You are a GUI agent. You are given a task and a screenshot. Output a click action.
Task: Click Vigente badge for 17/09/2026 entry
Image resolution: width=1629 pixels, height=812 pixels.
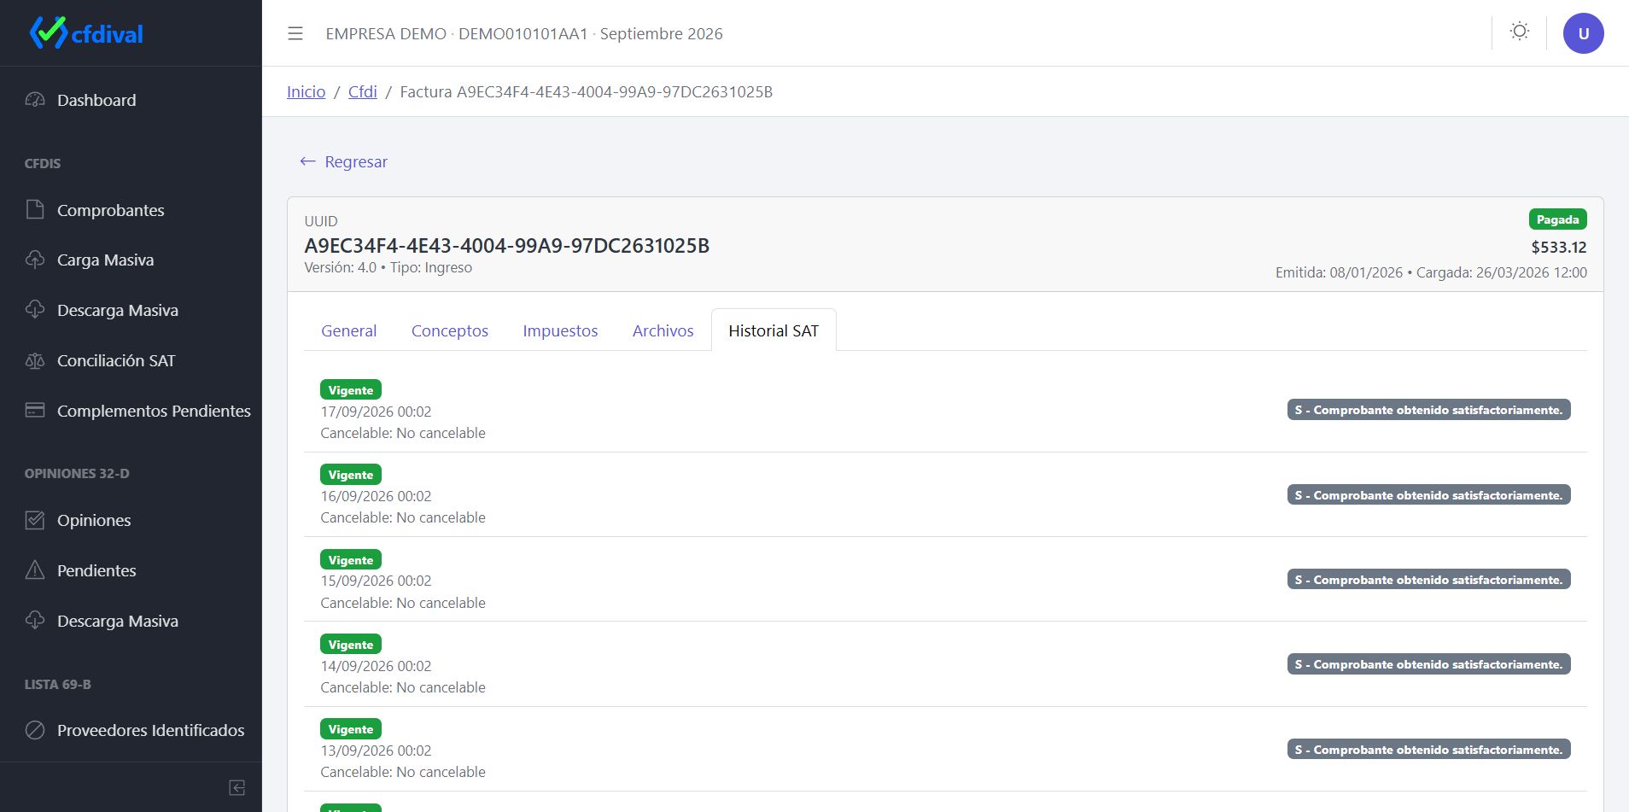click(351, 390)
